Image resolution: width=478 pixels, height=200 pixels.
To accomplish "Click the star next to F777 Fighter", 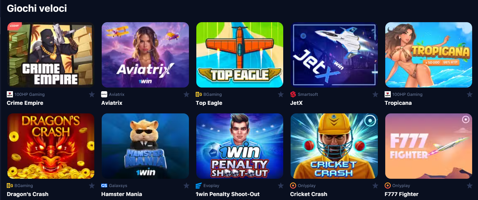I will click(470, 186).
